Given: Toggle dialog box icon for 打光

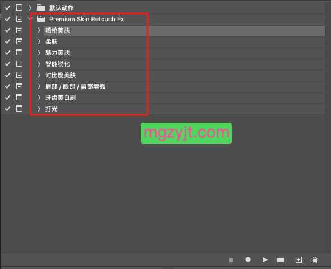Looking at the screenshot, I should point(19,108).
